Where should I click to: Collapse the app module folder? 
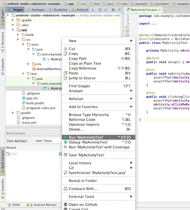click(13, 30)
